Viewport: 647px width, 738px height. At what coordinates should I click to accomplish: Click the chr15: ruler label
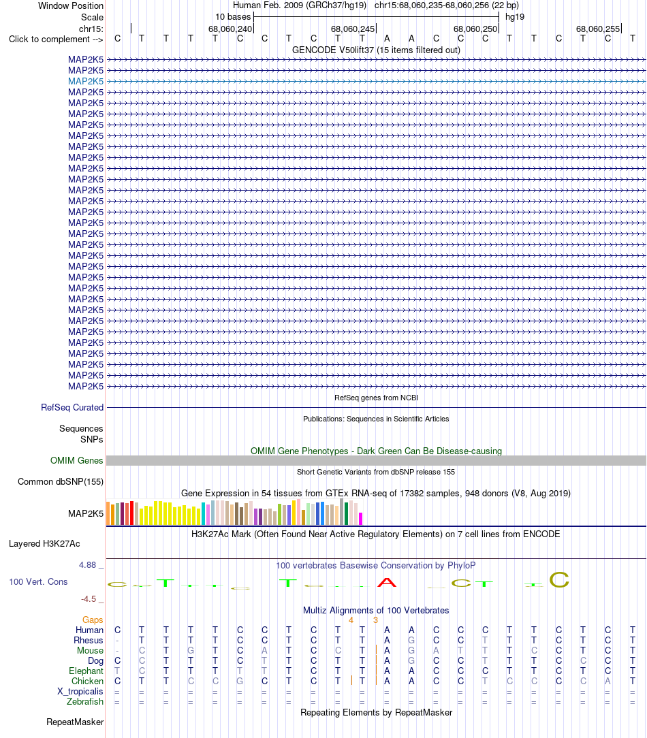tap(91, 29)
